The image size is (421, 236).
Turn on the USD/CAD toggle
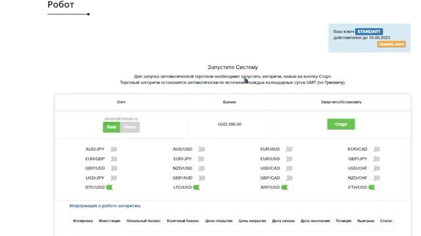click(289, 168)
